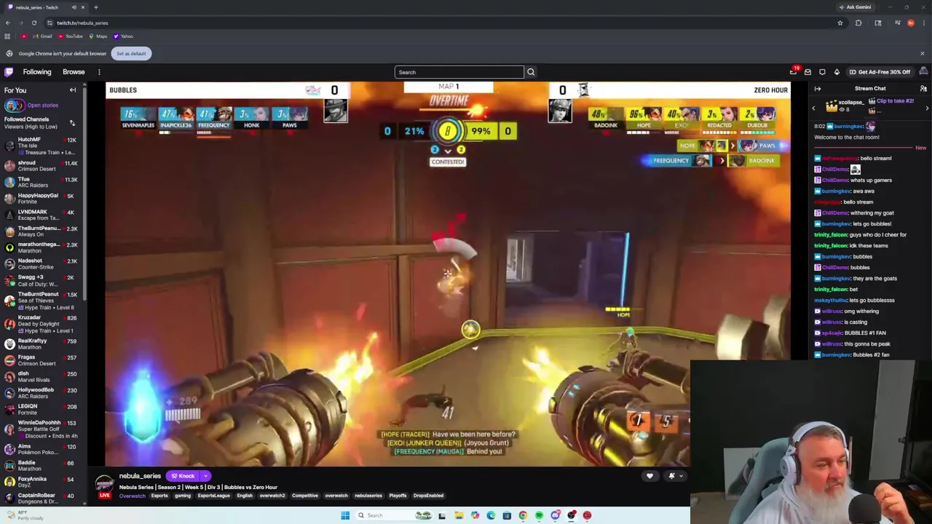The height and width of the screenshot is (524, 932).
Task: View site information icon in address bar
Action: pos(50,23)
